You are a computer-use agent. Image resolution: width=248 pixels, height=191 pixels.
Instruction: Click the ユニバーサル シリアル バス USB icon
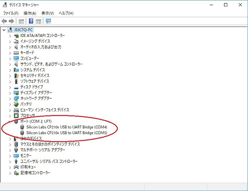coord(16,161)
